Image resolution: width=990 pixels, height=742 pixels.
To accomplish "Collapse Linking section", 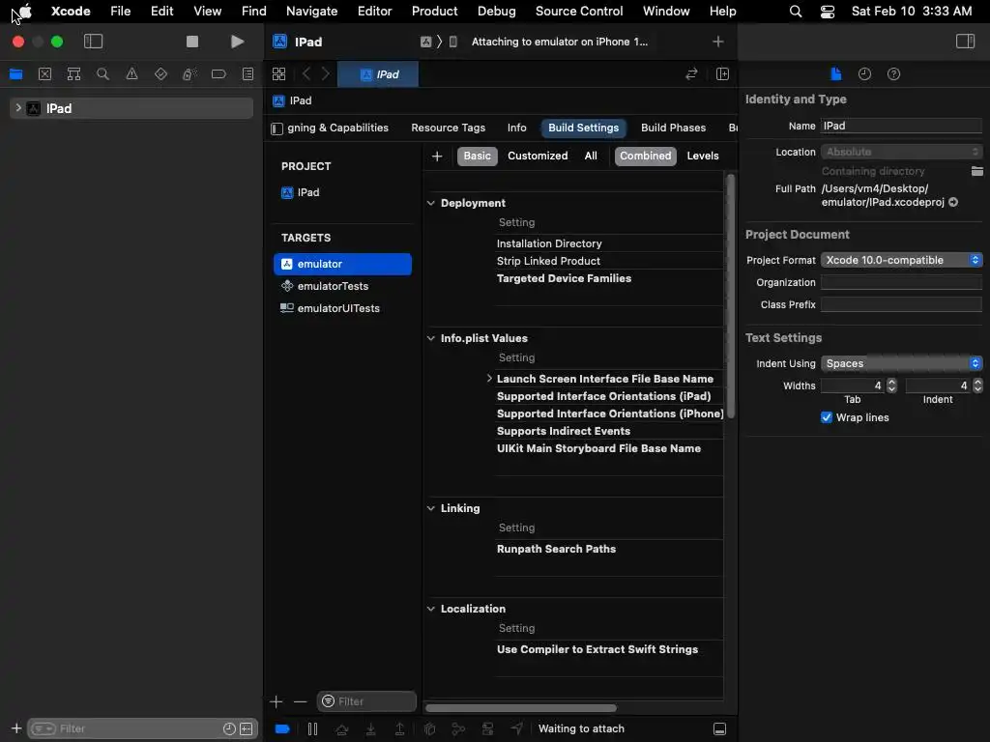I will pyautogui.click(x=430, y=508).
